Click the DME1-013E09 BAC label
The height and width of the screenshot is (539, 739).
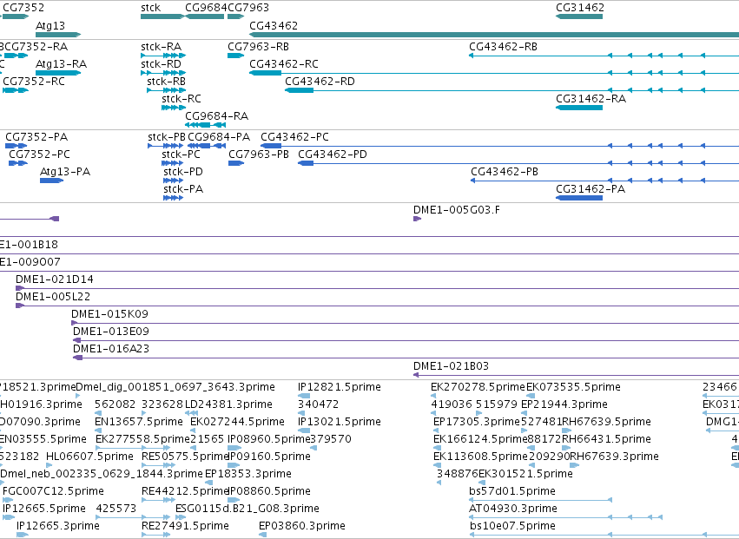pos(111,332)
